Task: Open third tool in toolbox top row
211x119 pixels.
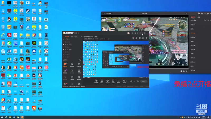Action: tap(79, 65)
